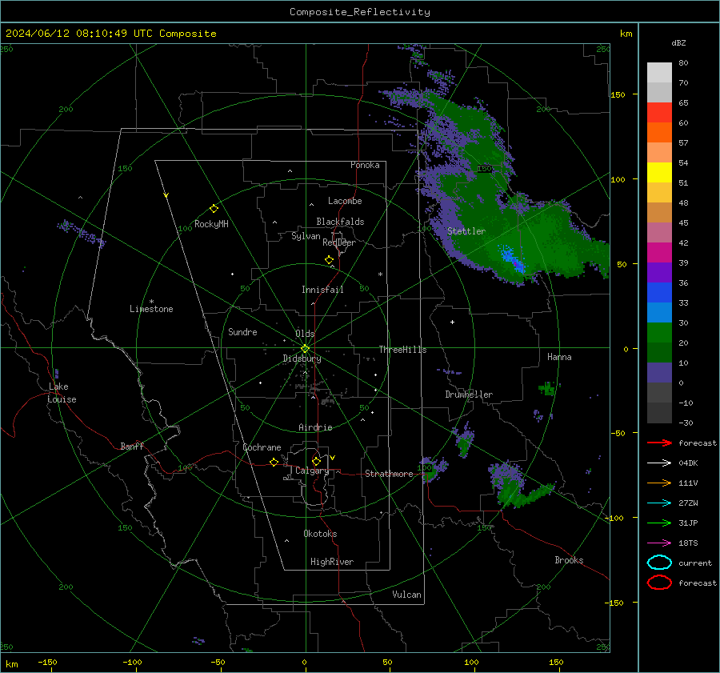Click the yellow diamond marker beside RockyMH

[x=214, y=209]
